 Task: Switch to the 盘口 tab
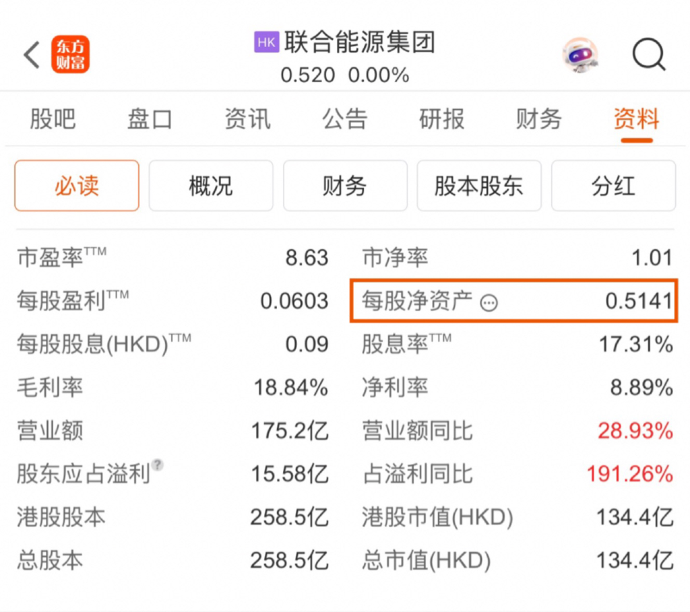pos(150,119)
